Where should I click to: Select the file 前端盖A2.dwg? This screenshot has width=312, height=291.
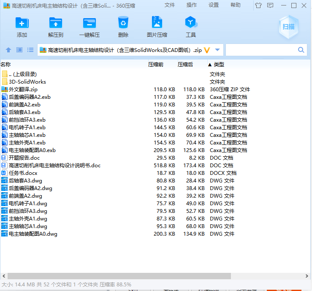[x=25, y=196]
